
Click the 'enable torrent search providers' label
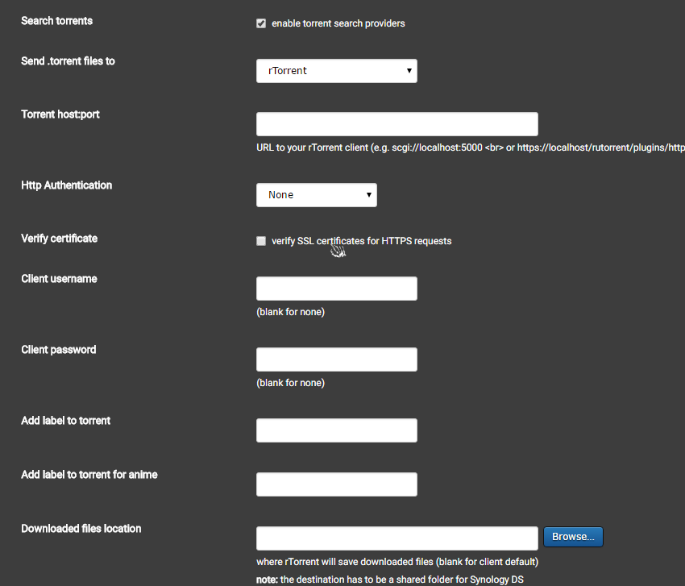[338, 23]
